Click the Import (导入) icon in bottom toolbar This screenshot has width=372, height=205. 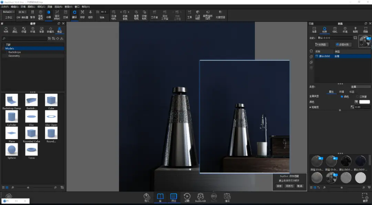tap(147, 197)
